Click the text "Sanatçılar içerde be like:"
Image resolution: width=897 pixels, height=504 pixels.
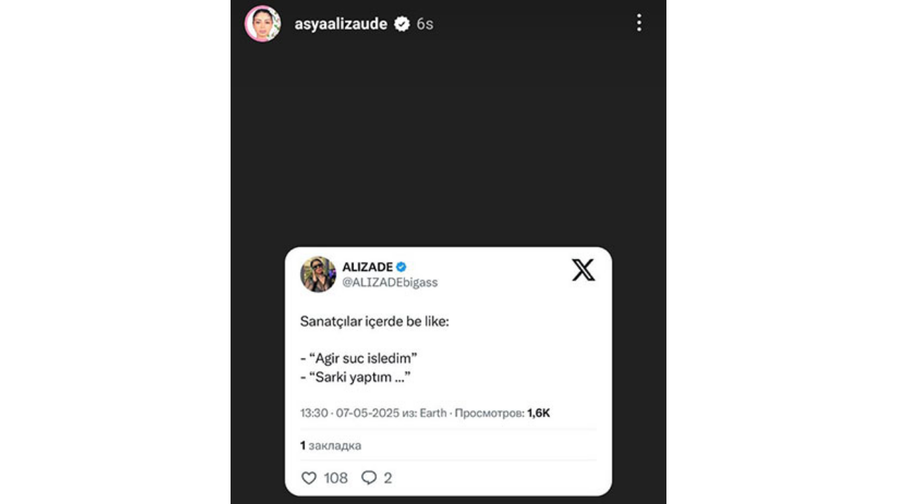(x=374, y=322)
